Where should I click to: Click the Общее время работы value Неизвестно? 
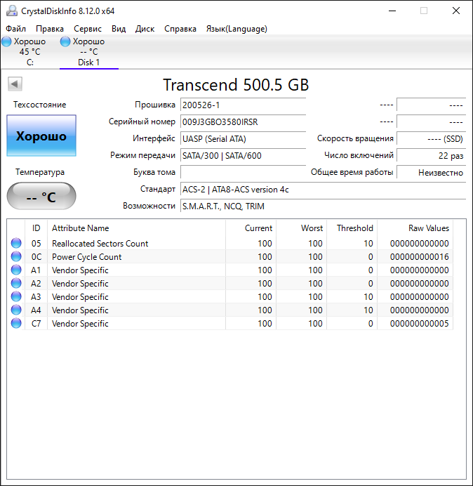431,172
